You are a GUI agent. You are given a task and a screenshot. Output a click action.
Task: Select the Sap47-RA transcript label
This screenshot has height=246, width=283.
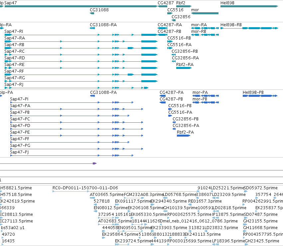coord(15,38)
